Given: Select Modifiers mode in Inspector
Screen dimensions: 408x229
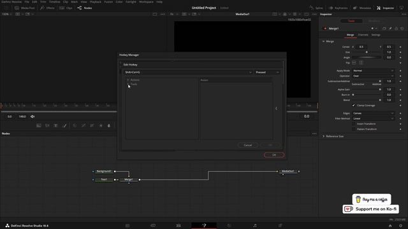Looking at the screenshot, I should [374, 21].
